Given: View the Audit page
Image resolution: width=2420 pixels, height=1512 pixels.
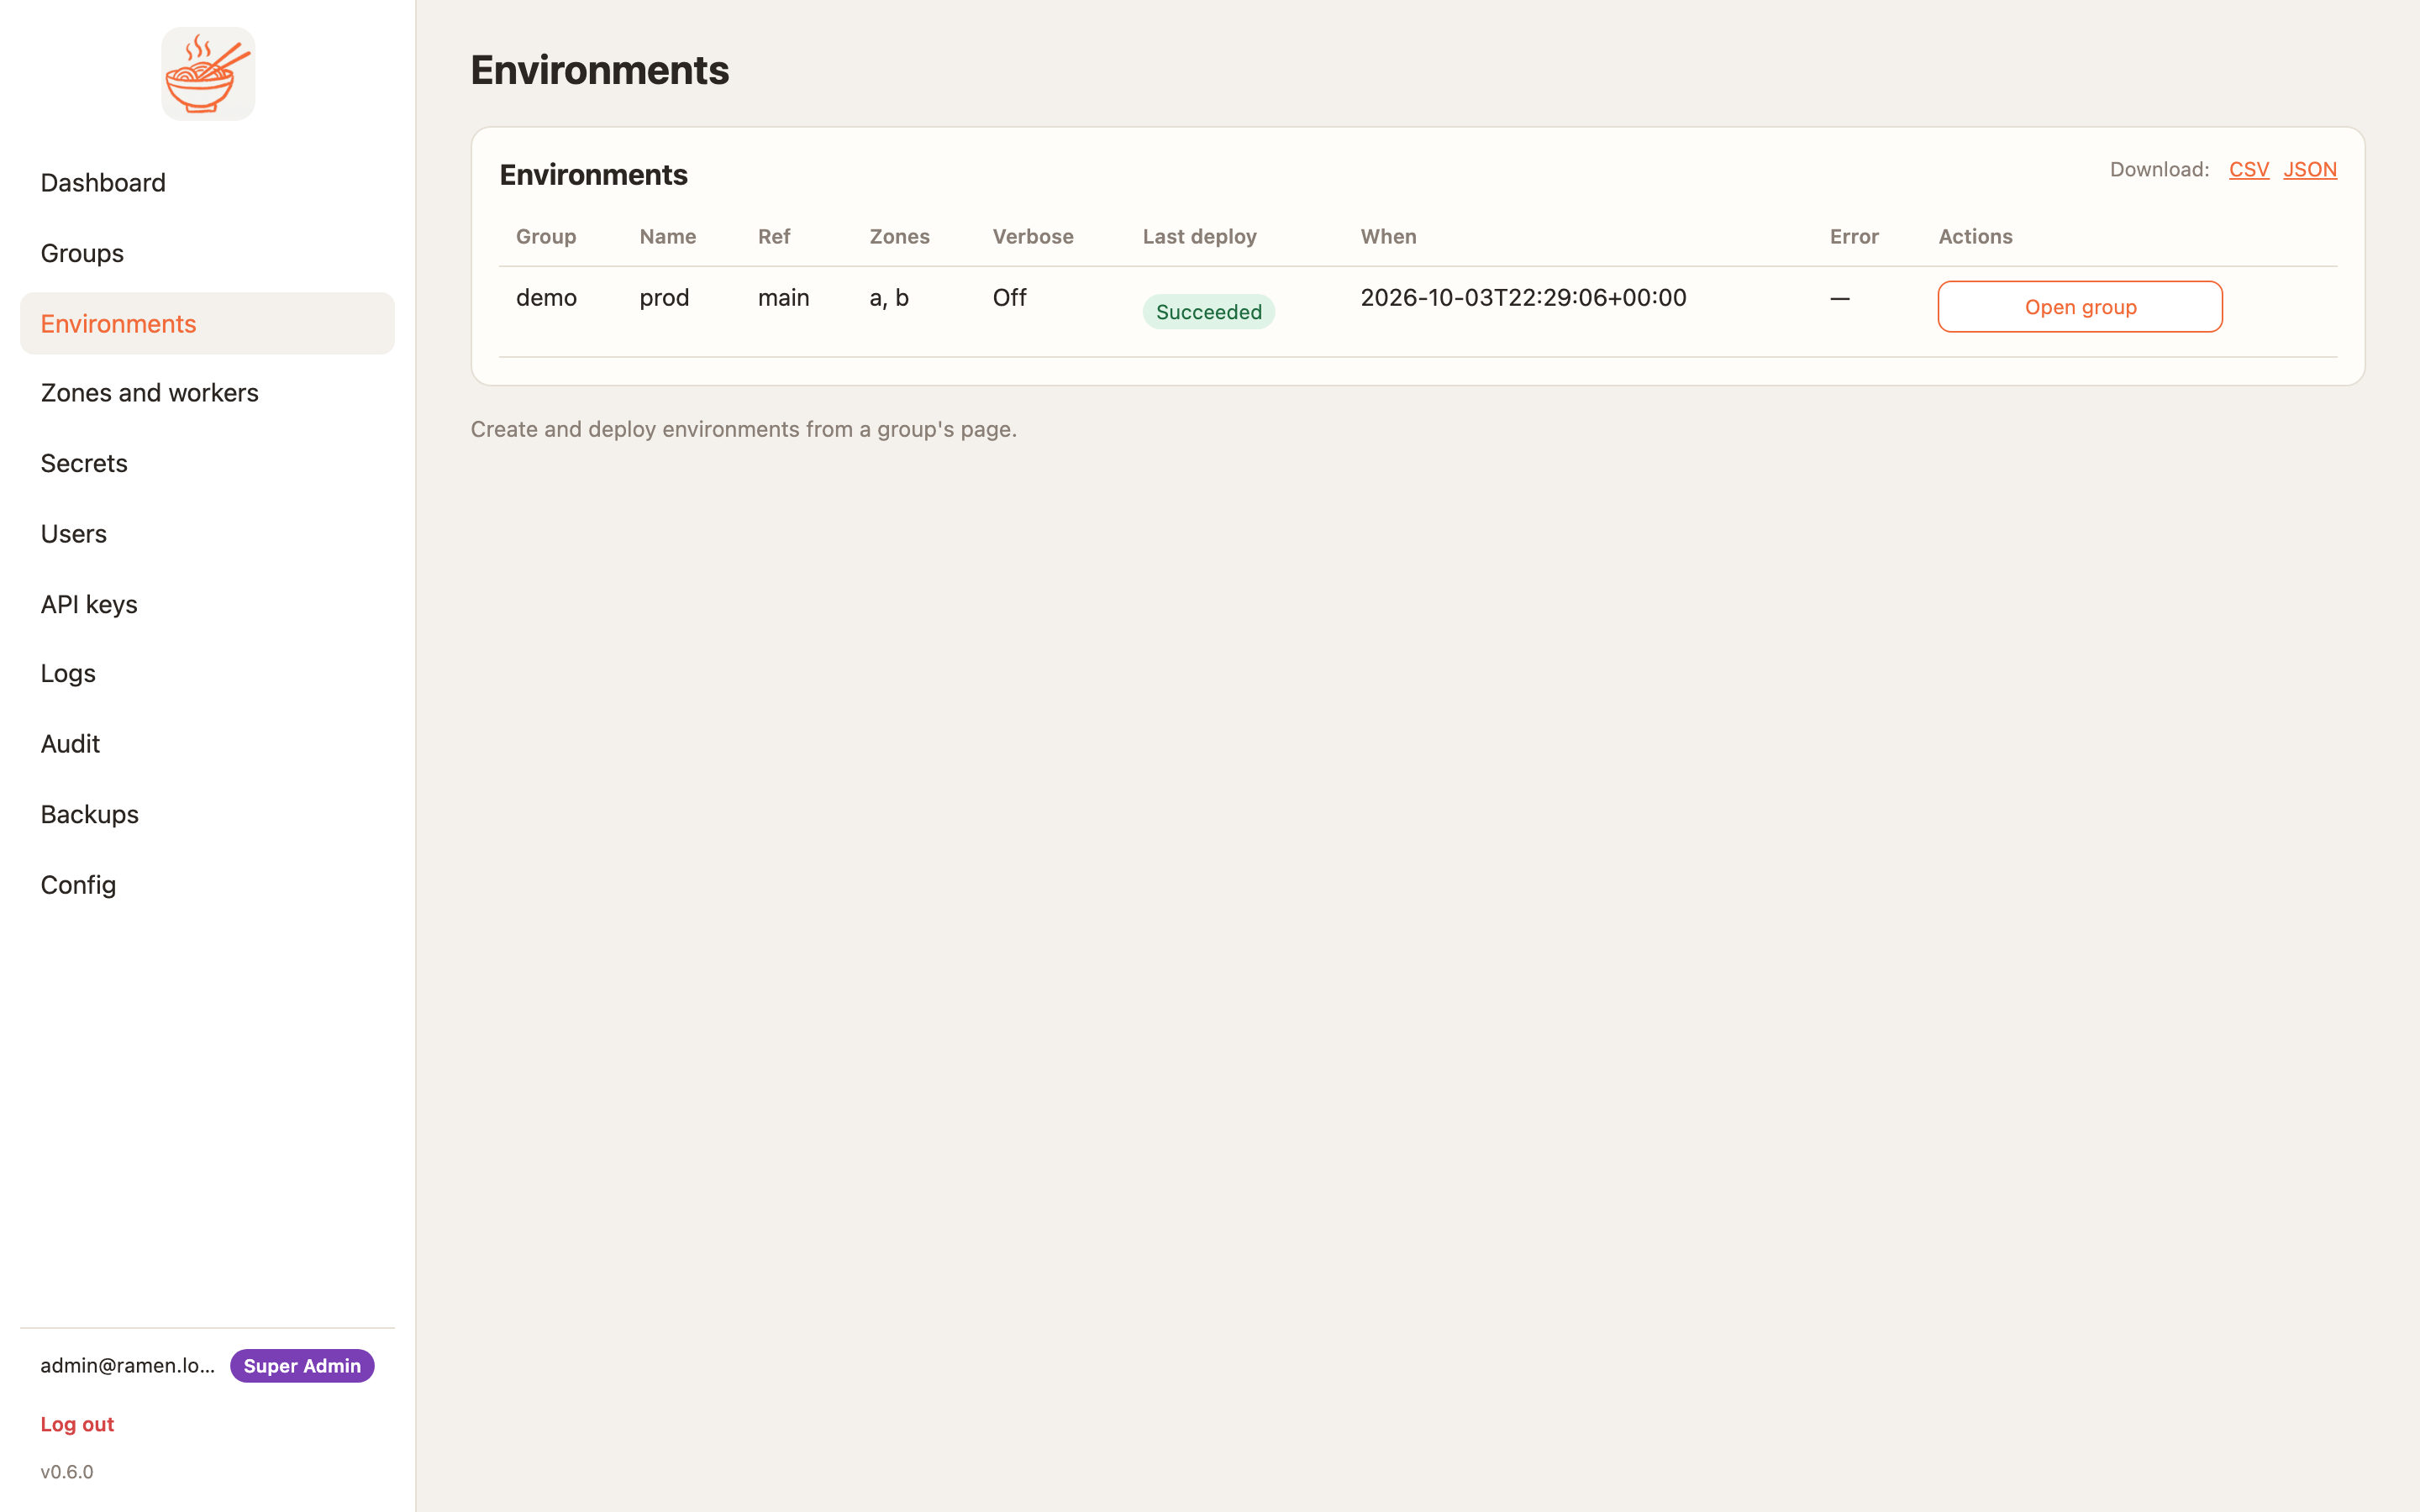Looking at the screenshot, I should [207, 744].
